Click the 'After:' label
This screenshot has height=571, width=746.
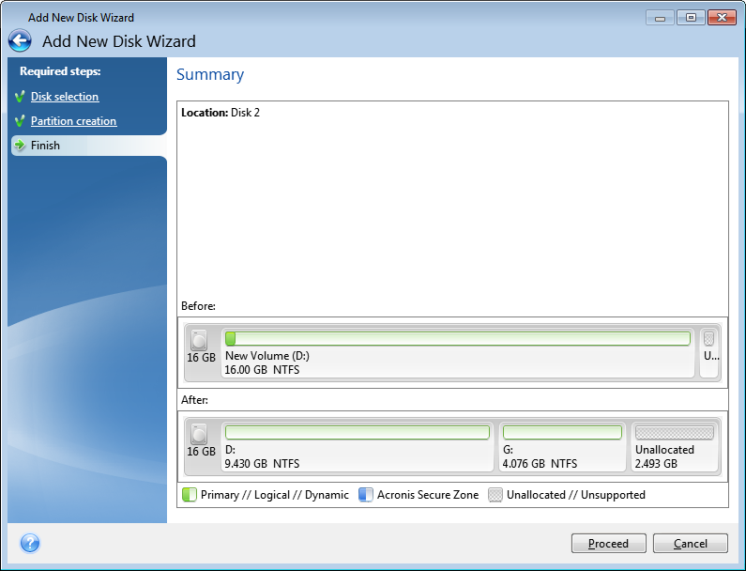[194, 399]
